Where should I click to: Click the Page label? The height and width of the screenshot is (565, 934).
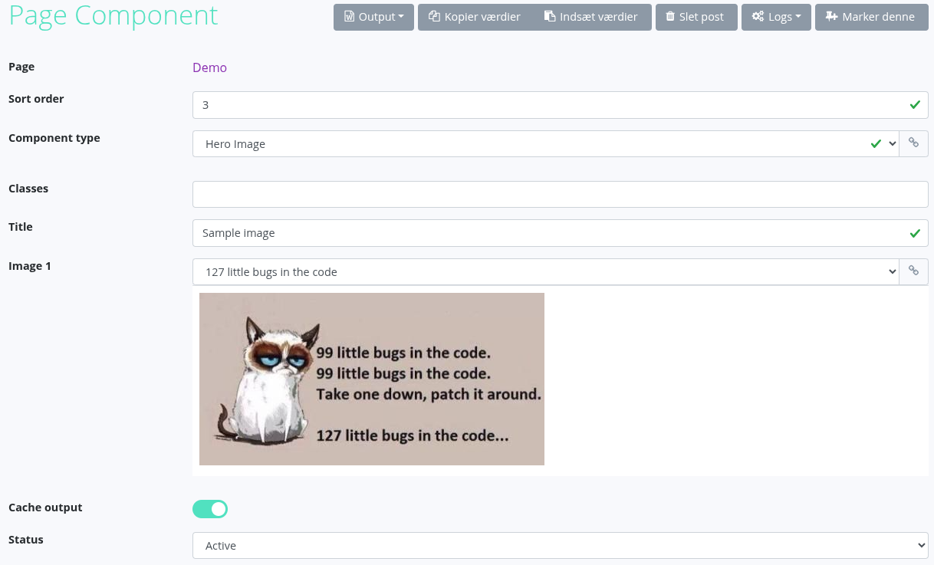(x=21, y=67)
